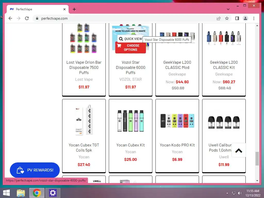Open Chrome three-dot menu
The width and height of the screenshot is (264, 198).
254,18
